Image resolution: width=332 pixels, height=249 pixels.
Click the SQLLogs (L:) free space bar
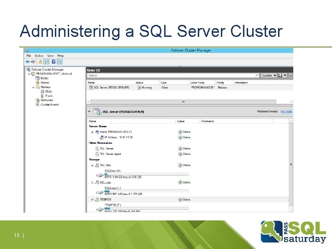(146, 191)
